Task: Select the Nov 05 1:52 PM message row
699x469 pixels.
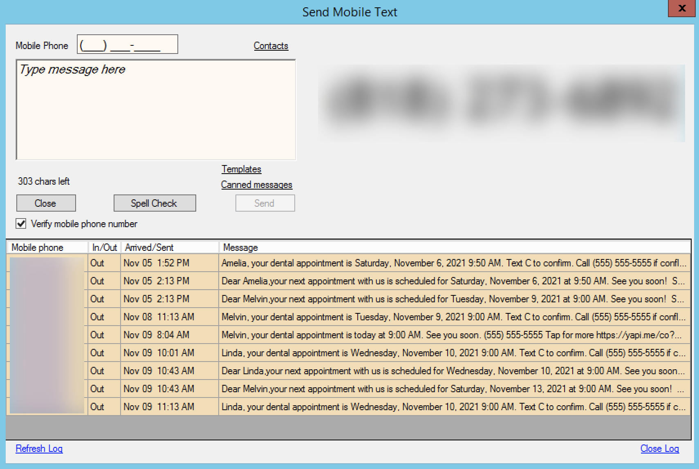Action: [454, 263]
